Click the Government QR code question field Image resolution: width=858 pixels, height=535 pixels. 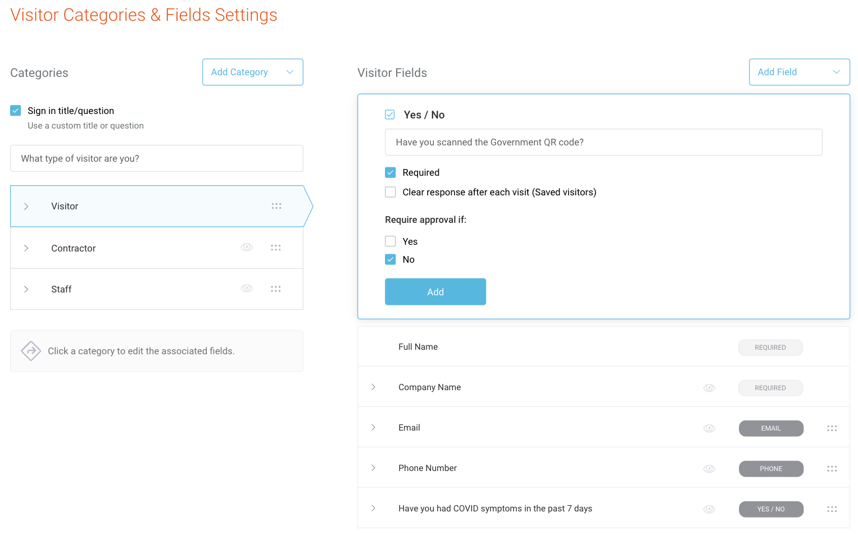(x=603, y=142)
